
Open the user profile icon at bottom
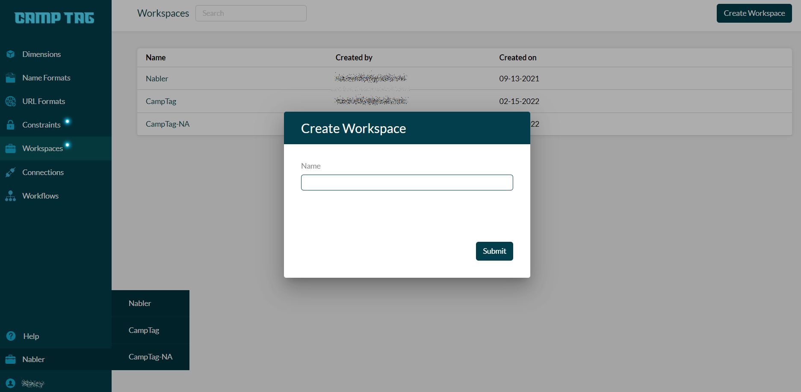(10, 383)
